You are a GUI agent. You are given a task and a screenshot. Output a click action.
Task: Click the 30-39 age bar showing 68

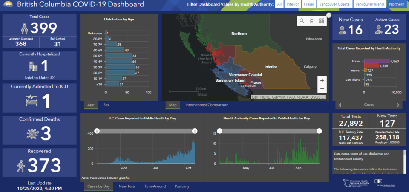tap(120, 67)
